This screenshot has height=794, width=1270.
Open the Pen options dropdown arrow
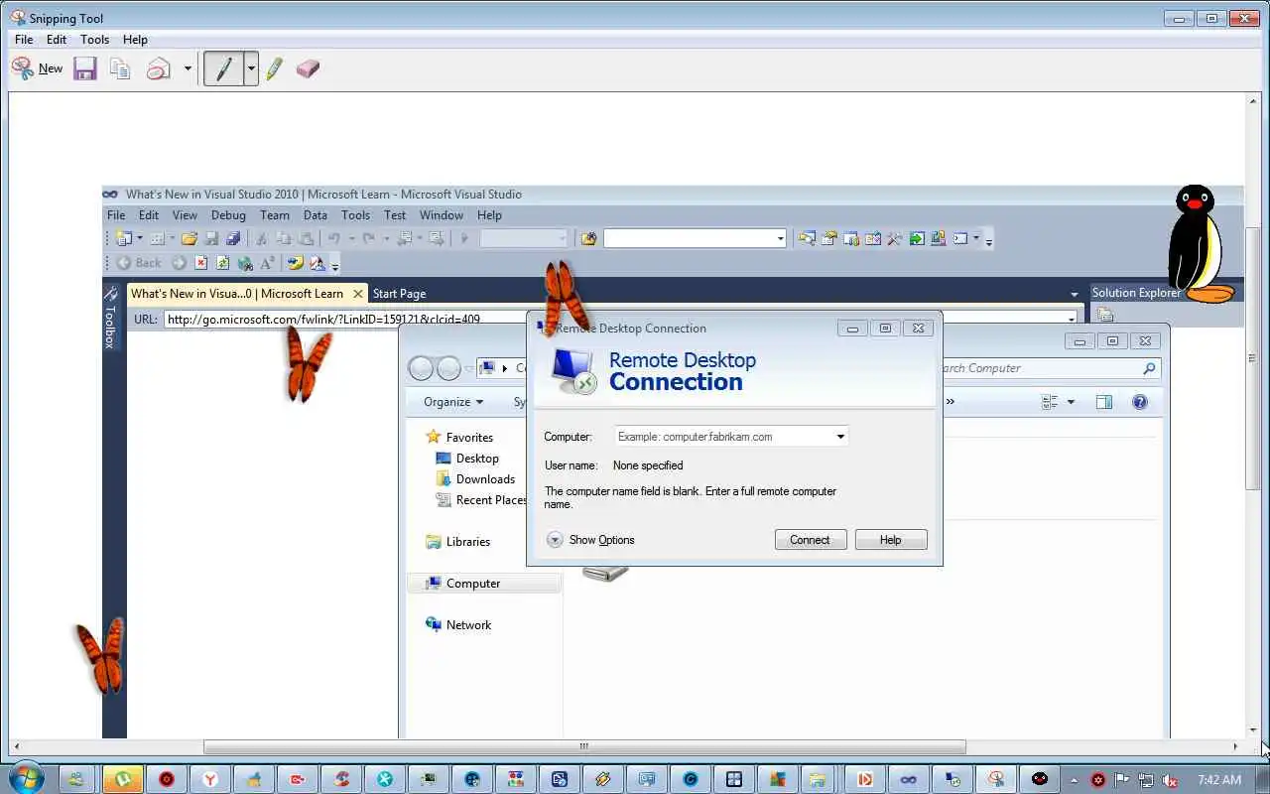pos(251,68)
